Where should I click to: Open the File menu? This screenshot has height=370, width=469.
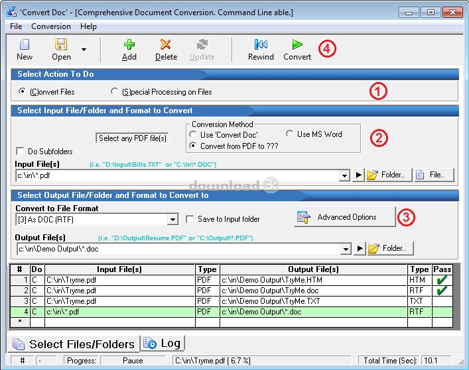[16, 26]
